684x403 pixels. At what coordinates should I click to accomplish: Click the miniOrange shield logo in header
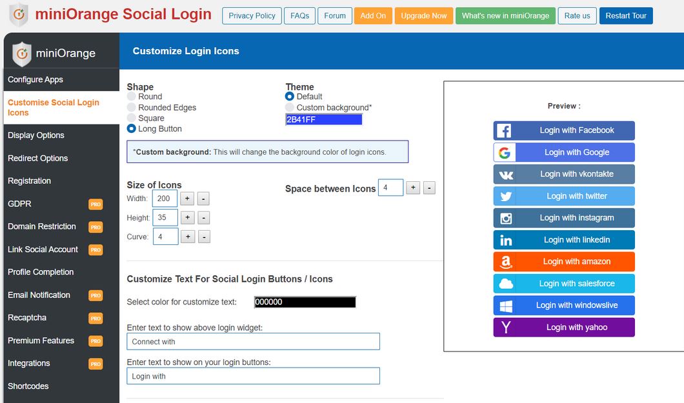[19, 14]
